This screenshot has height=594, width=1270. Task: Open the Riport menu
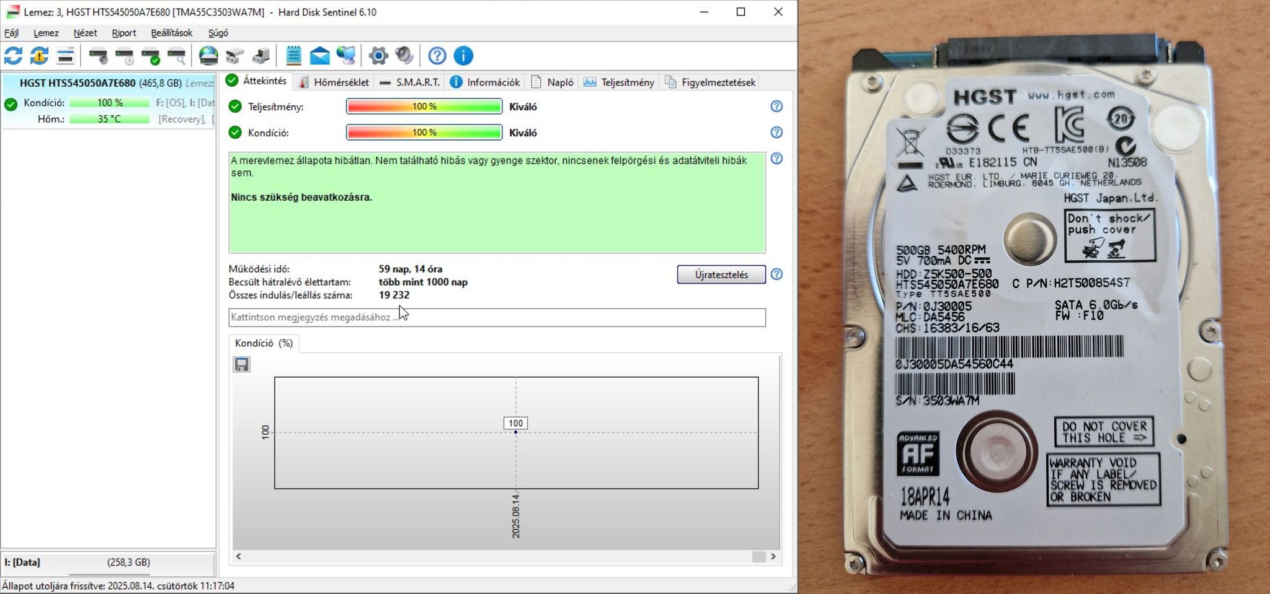pos(124,33)
